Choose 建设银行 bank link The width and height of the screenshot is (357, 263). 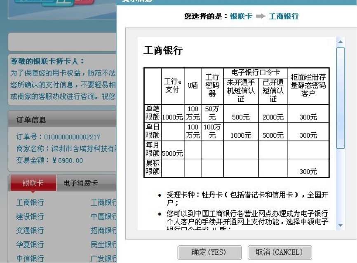click(x=30, y=216)
